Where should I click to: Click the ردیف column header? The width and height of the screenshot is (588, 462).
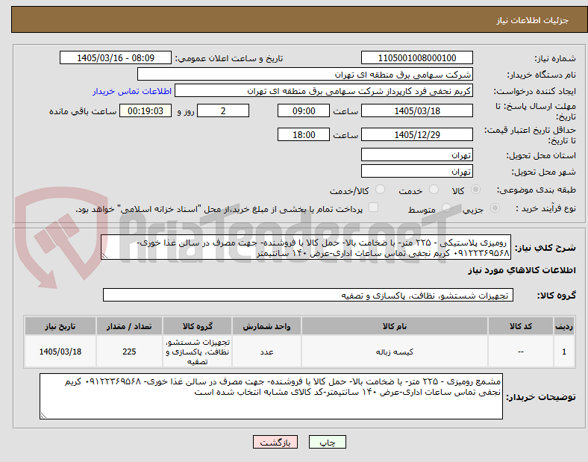[563, 326]
